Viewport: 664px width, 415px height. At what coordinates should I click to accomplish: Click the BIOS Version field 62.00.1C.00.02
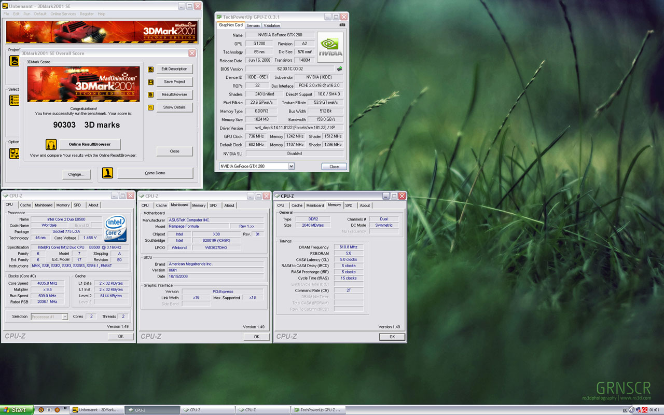pyautogui.click(x=290, y=68)
